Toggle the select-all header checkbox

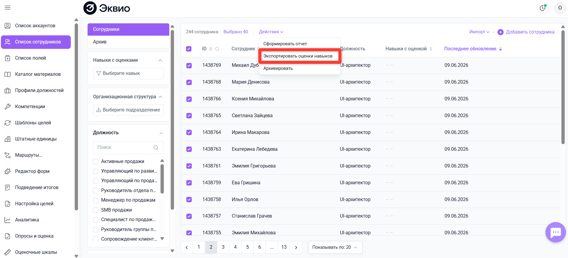point(189,49)
